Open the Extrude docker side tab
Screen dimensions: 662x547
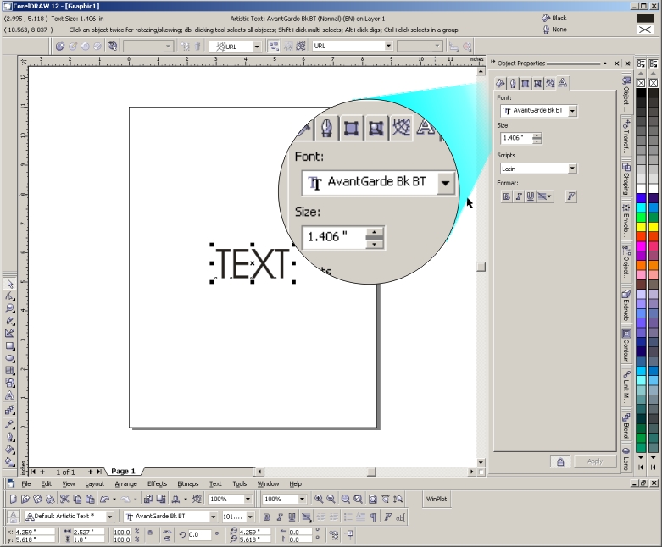[626, 306]
